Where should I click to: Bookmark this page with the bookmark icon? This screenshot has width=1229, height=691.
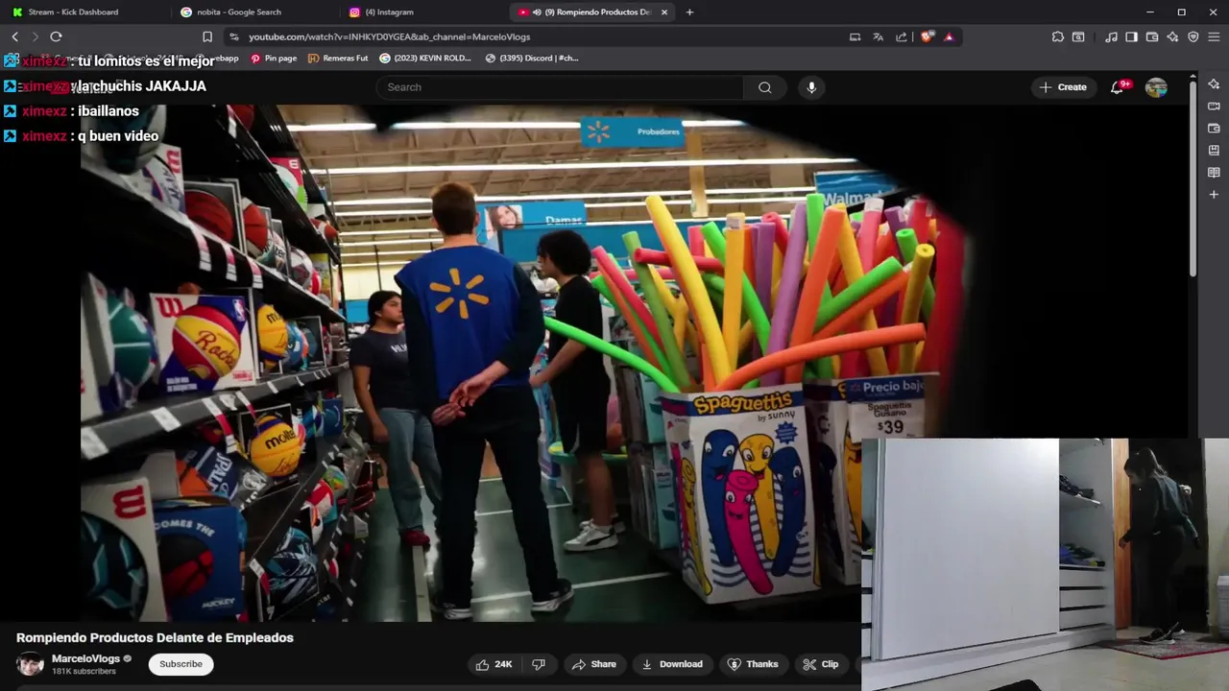pyautogui.click(x=207, y=36)
